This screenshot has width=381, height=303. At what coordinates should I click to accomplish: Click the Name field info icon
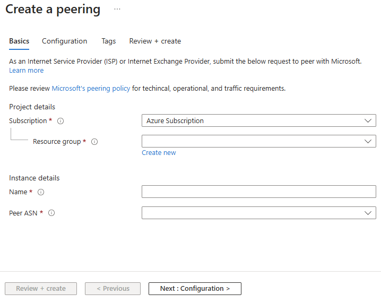tap(41, 192)
